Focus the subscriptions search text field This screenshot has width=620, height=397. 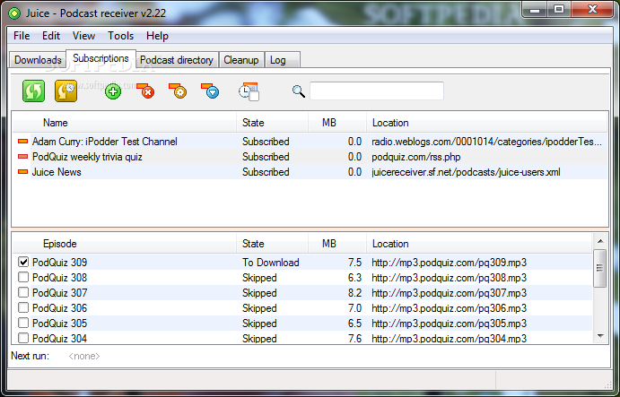coord(376,91)
